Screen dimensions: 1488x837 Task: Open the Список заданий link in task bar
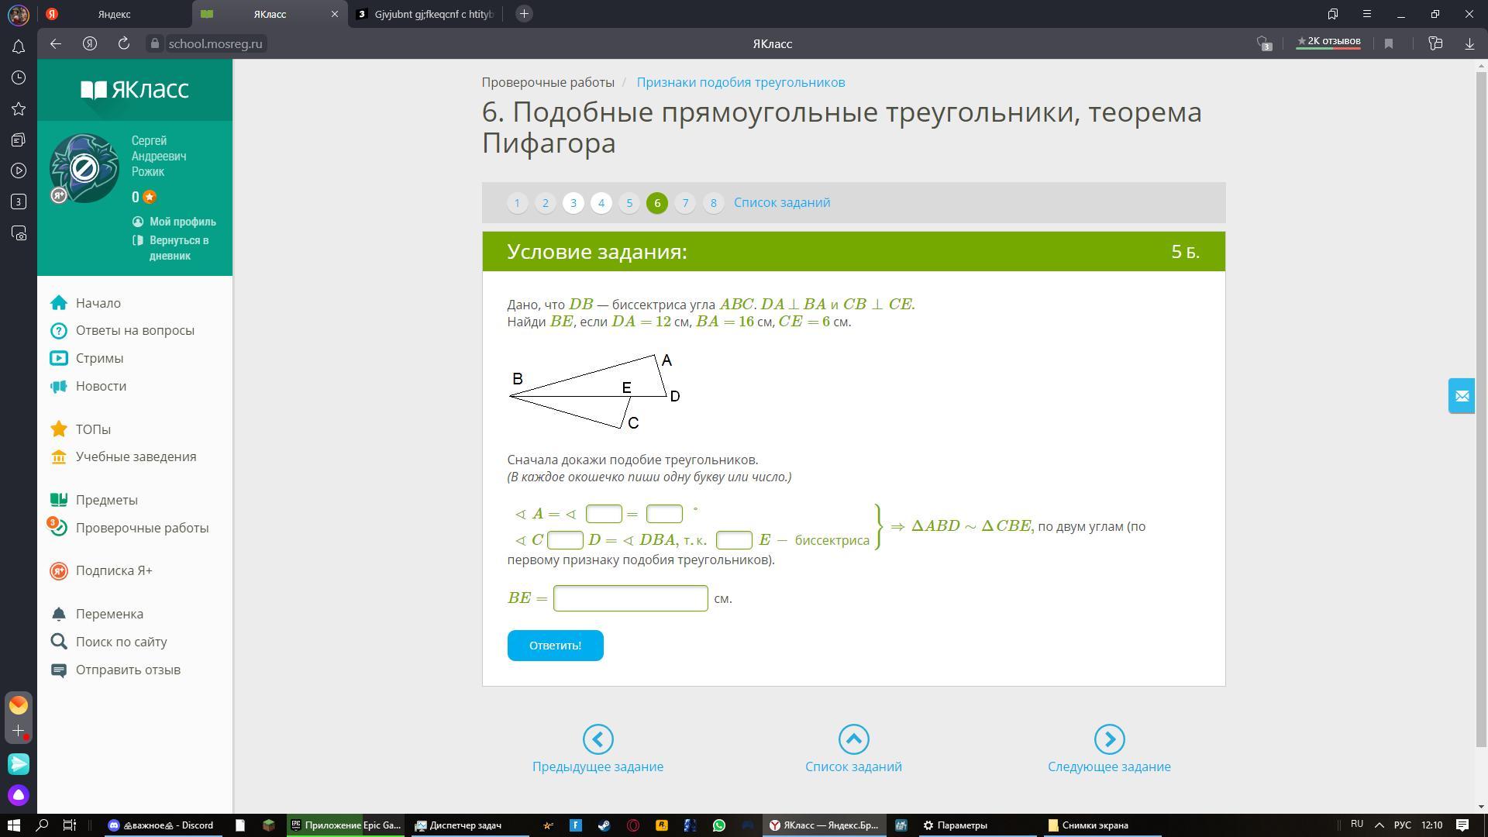coord(781,202)
